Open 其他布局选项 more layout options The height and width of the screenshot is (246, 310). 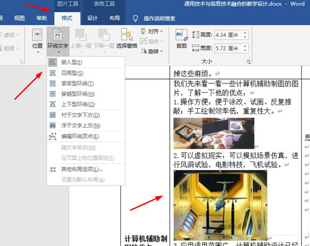[x=86, y=169]
